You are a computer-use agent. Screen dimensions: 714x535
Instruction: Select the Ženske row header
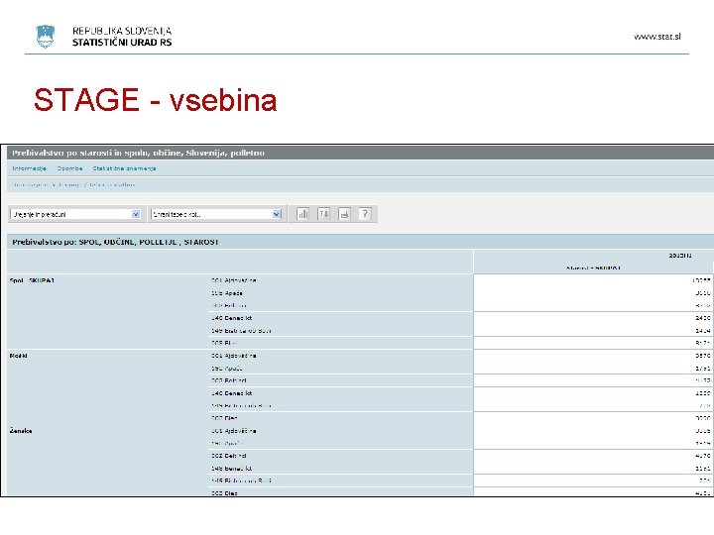pyautogui.click(x=21, y=431)
